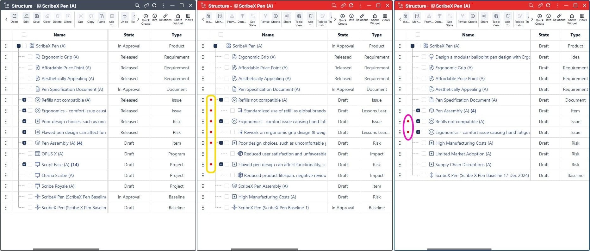Open the kebab options menu in right panel

[x=557, y=5]
